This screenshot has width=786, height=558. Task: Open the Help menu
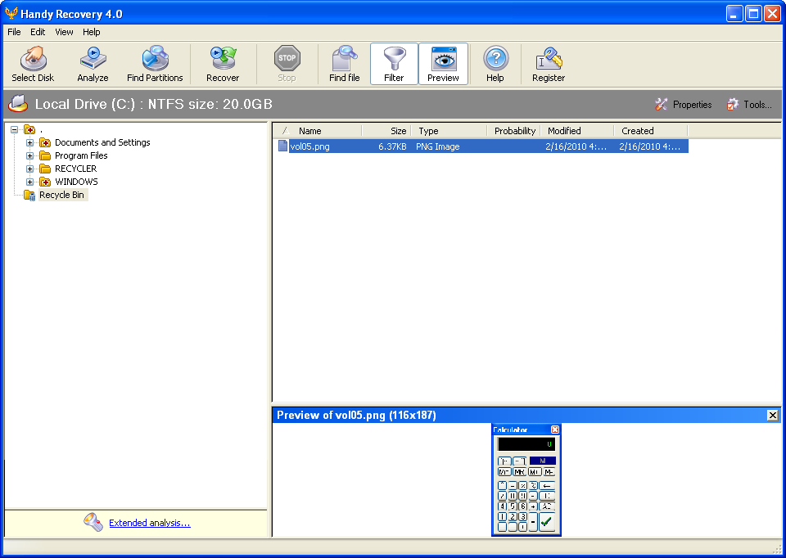pos(91,32)
